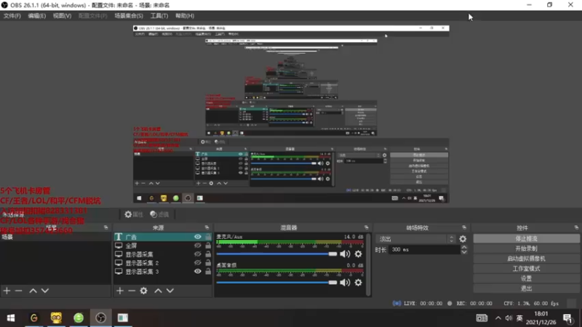Screen dimensions: 582x327
Task: Open the system volume tray icon
Action: click(x=509, y=318)
